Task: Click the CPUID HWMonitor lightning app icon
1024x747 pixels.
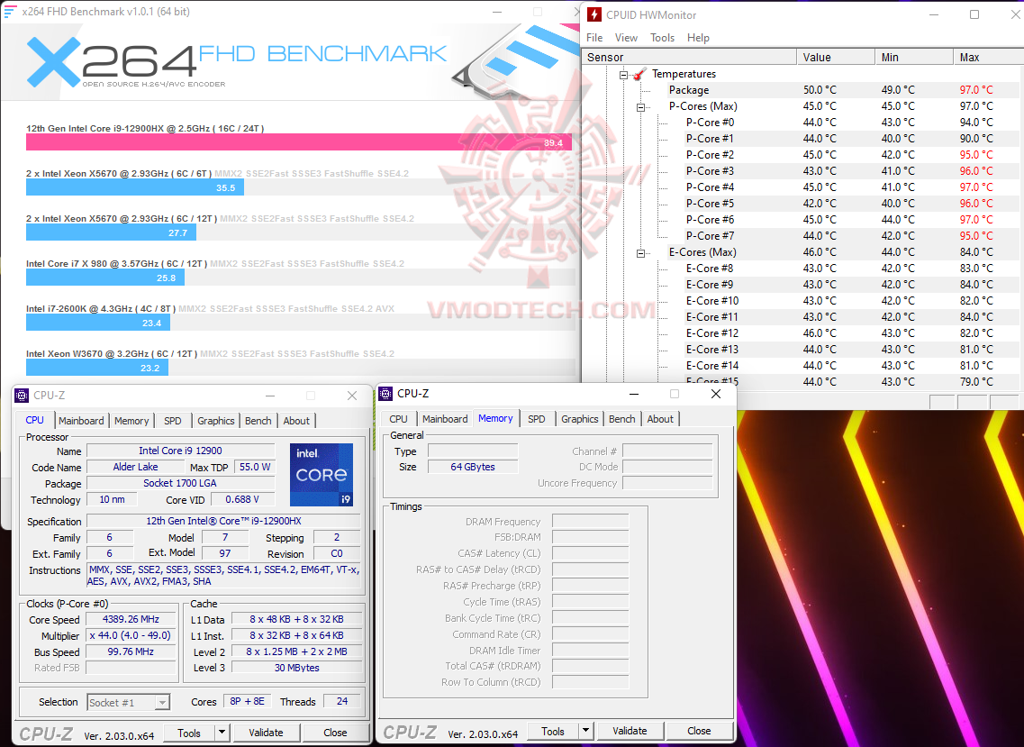Action: point(594,14)
